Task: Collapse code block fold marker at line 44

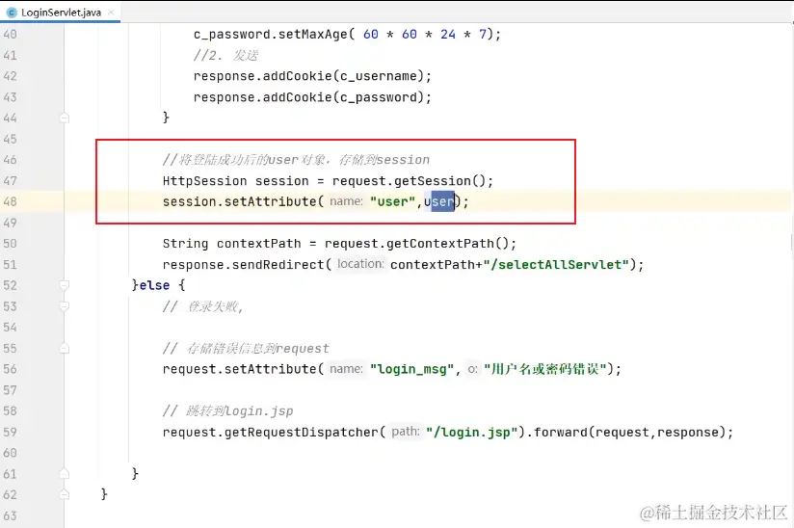Action: [65, 118]
